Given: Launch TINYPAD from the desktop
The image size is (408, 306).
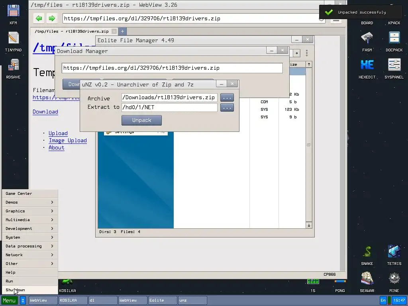Looking at the screenshot, I should coord(13,41).
